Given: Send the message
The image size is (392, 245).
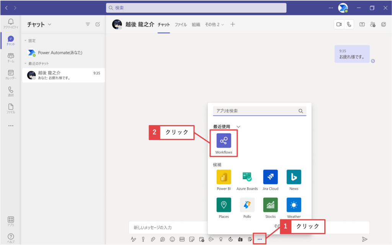Looking at the screenshot, I should coord(365,239).
